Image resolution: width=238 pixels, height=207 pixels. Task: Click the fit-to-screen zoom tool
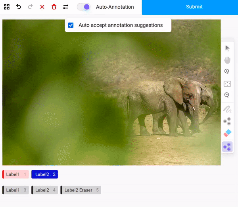point(227,84)
